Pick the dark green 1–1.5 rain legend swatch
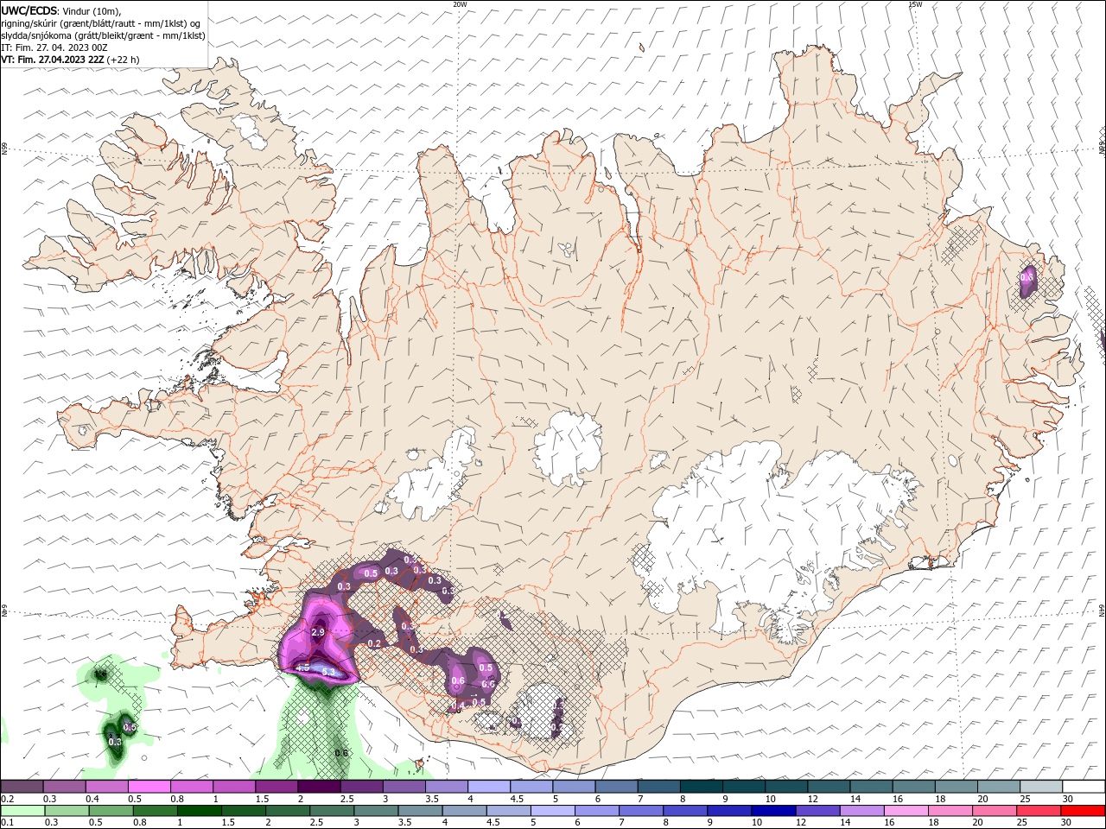The height and width of the screenshot is (829, 1106). pos(199,811)
